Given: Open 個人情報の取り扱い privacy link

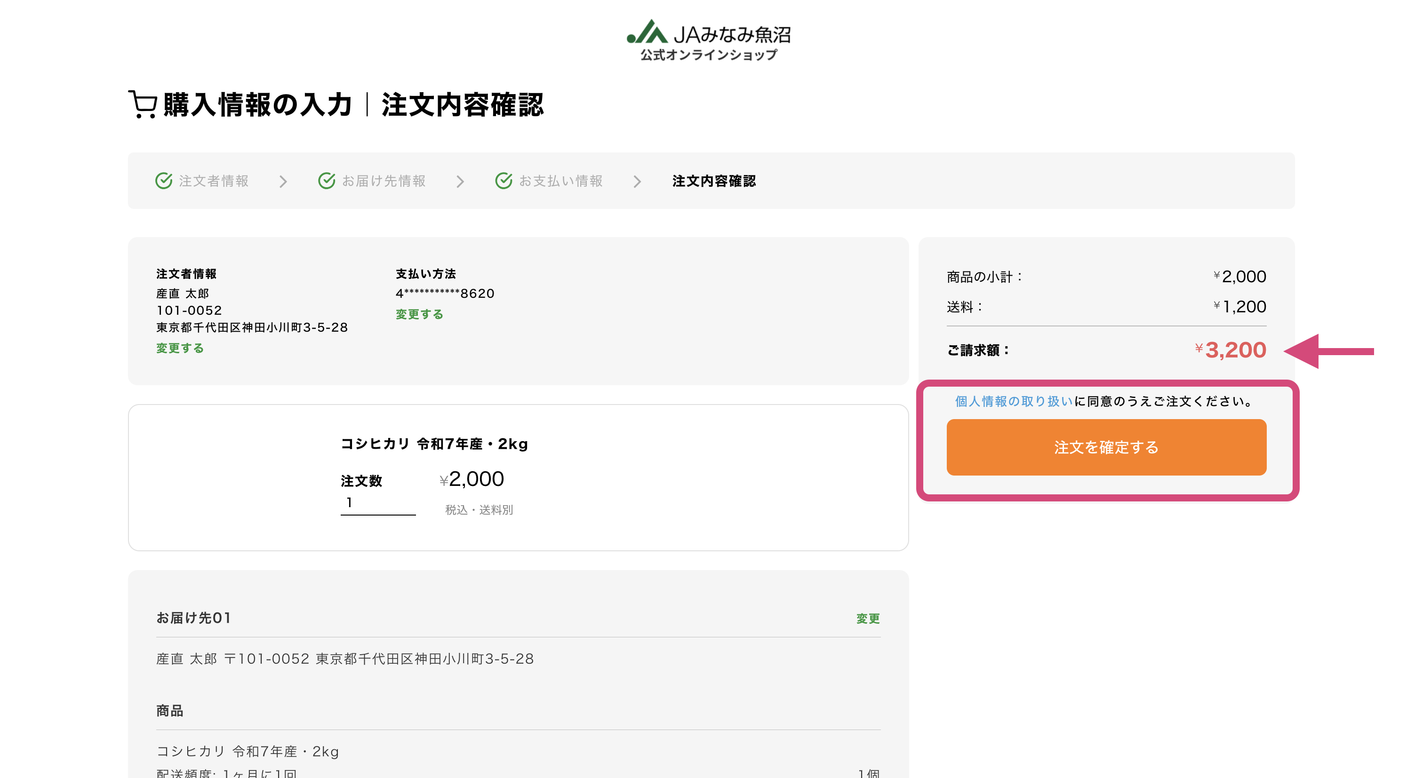Looking at the screenshot, I should [1014, 401].
